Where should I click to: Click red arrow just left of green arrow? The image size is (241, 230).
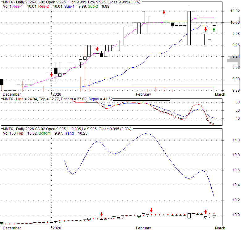point(205,29)
